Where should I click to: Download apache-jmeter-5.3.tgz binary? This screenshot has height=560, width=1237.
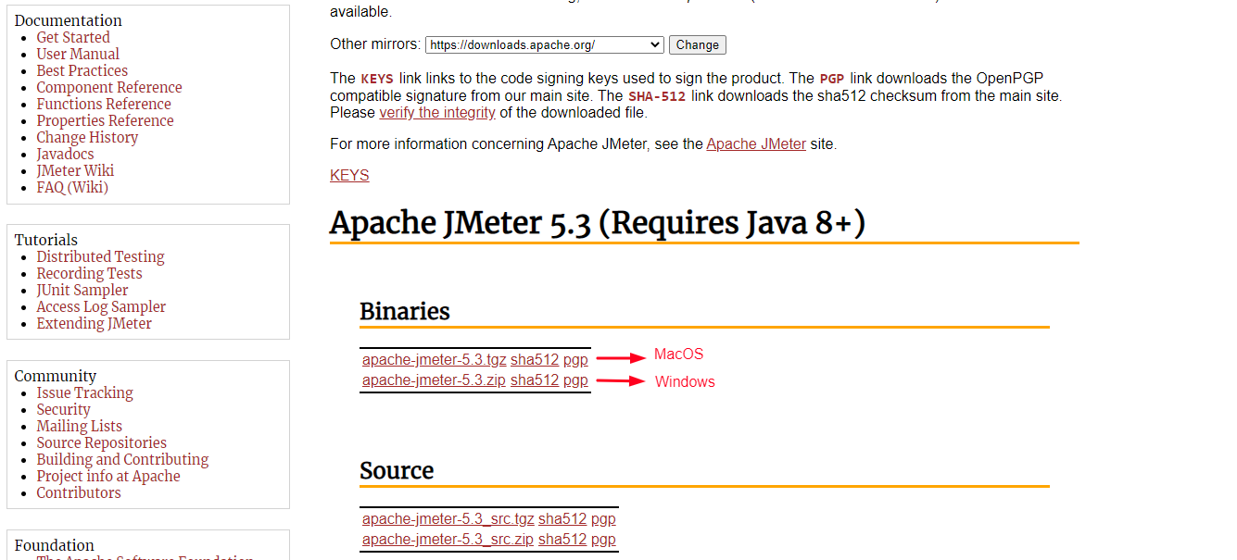point(434,360)
